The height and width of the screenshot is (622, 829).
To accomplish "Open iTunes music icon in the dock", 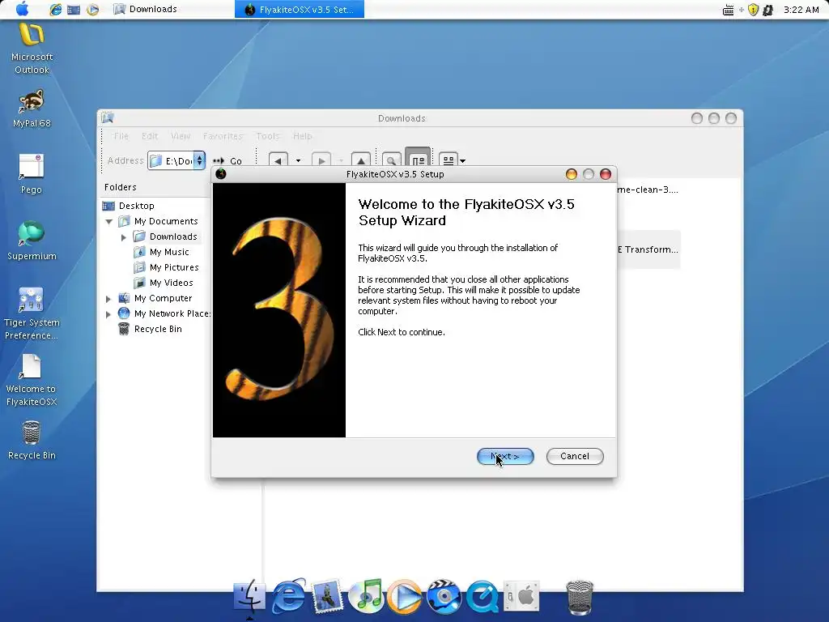I will (366, 595).
